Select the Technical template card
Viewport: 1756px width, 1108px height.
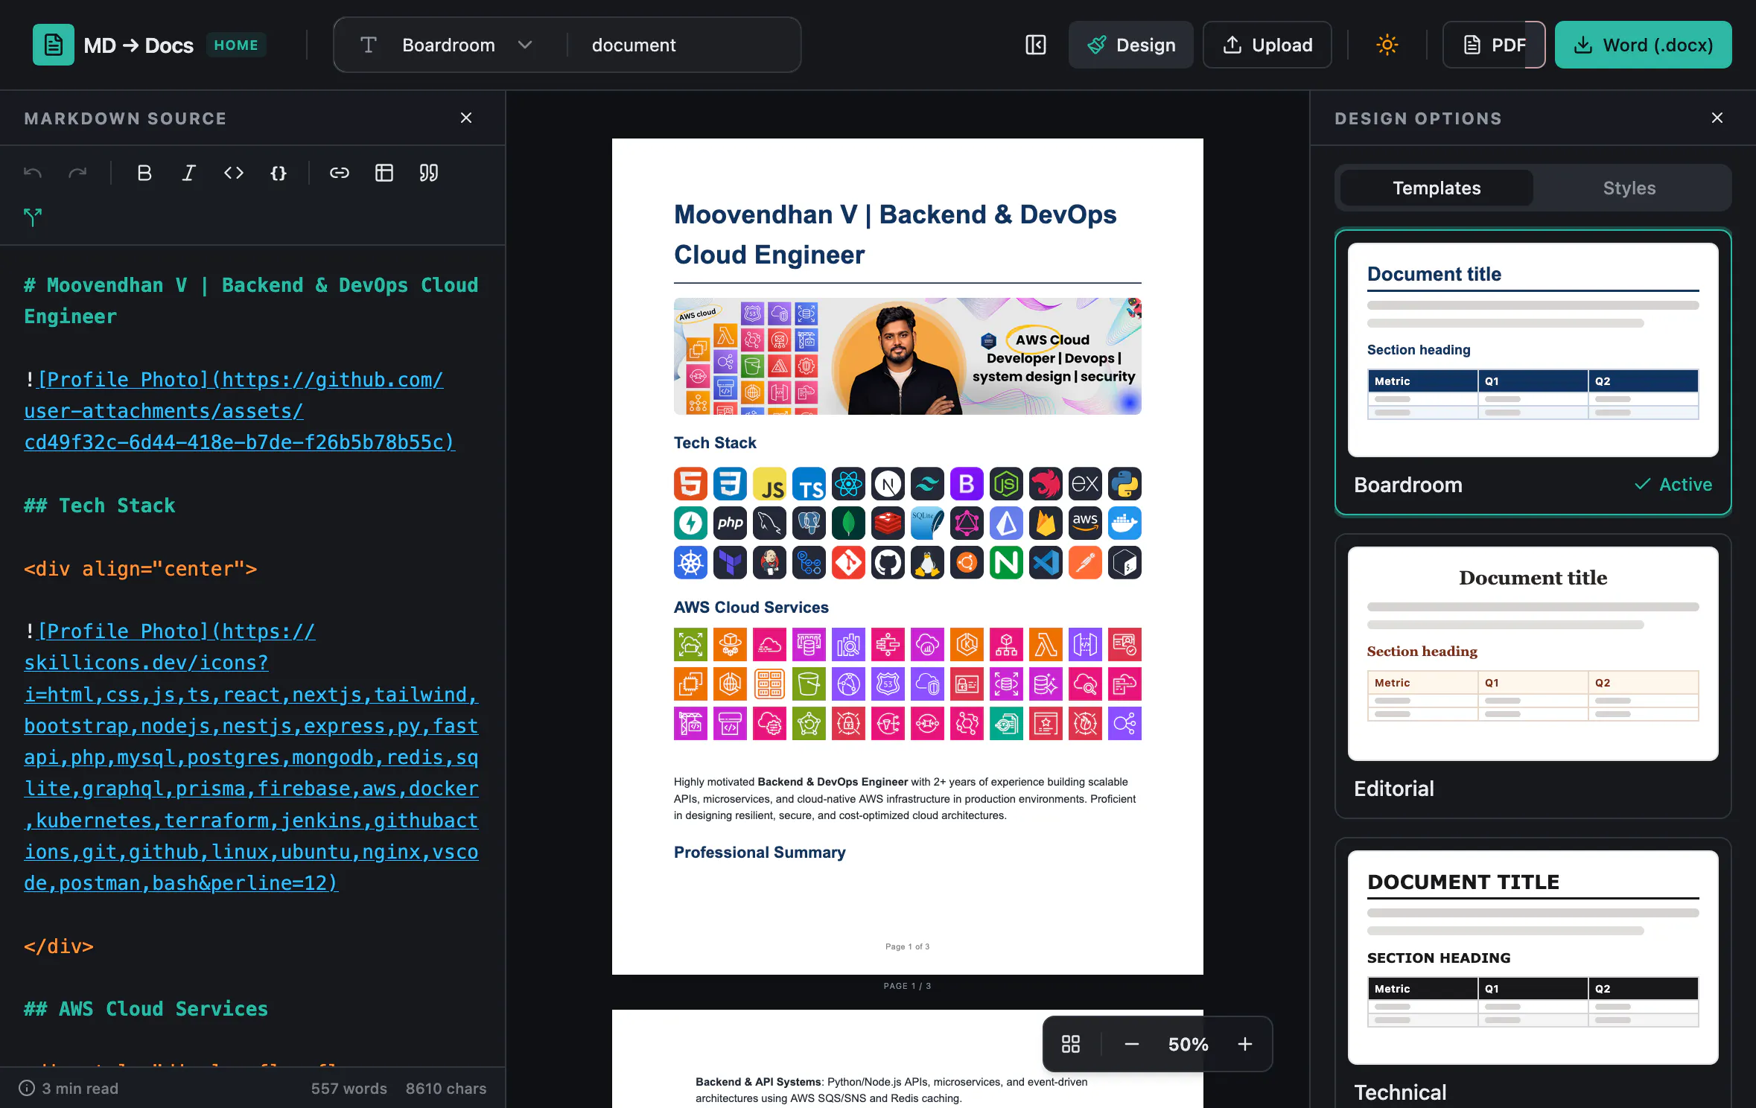click(x=1533, y=972)
